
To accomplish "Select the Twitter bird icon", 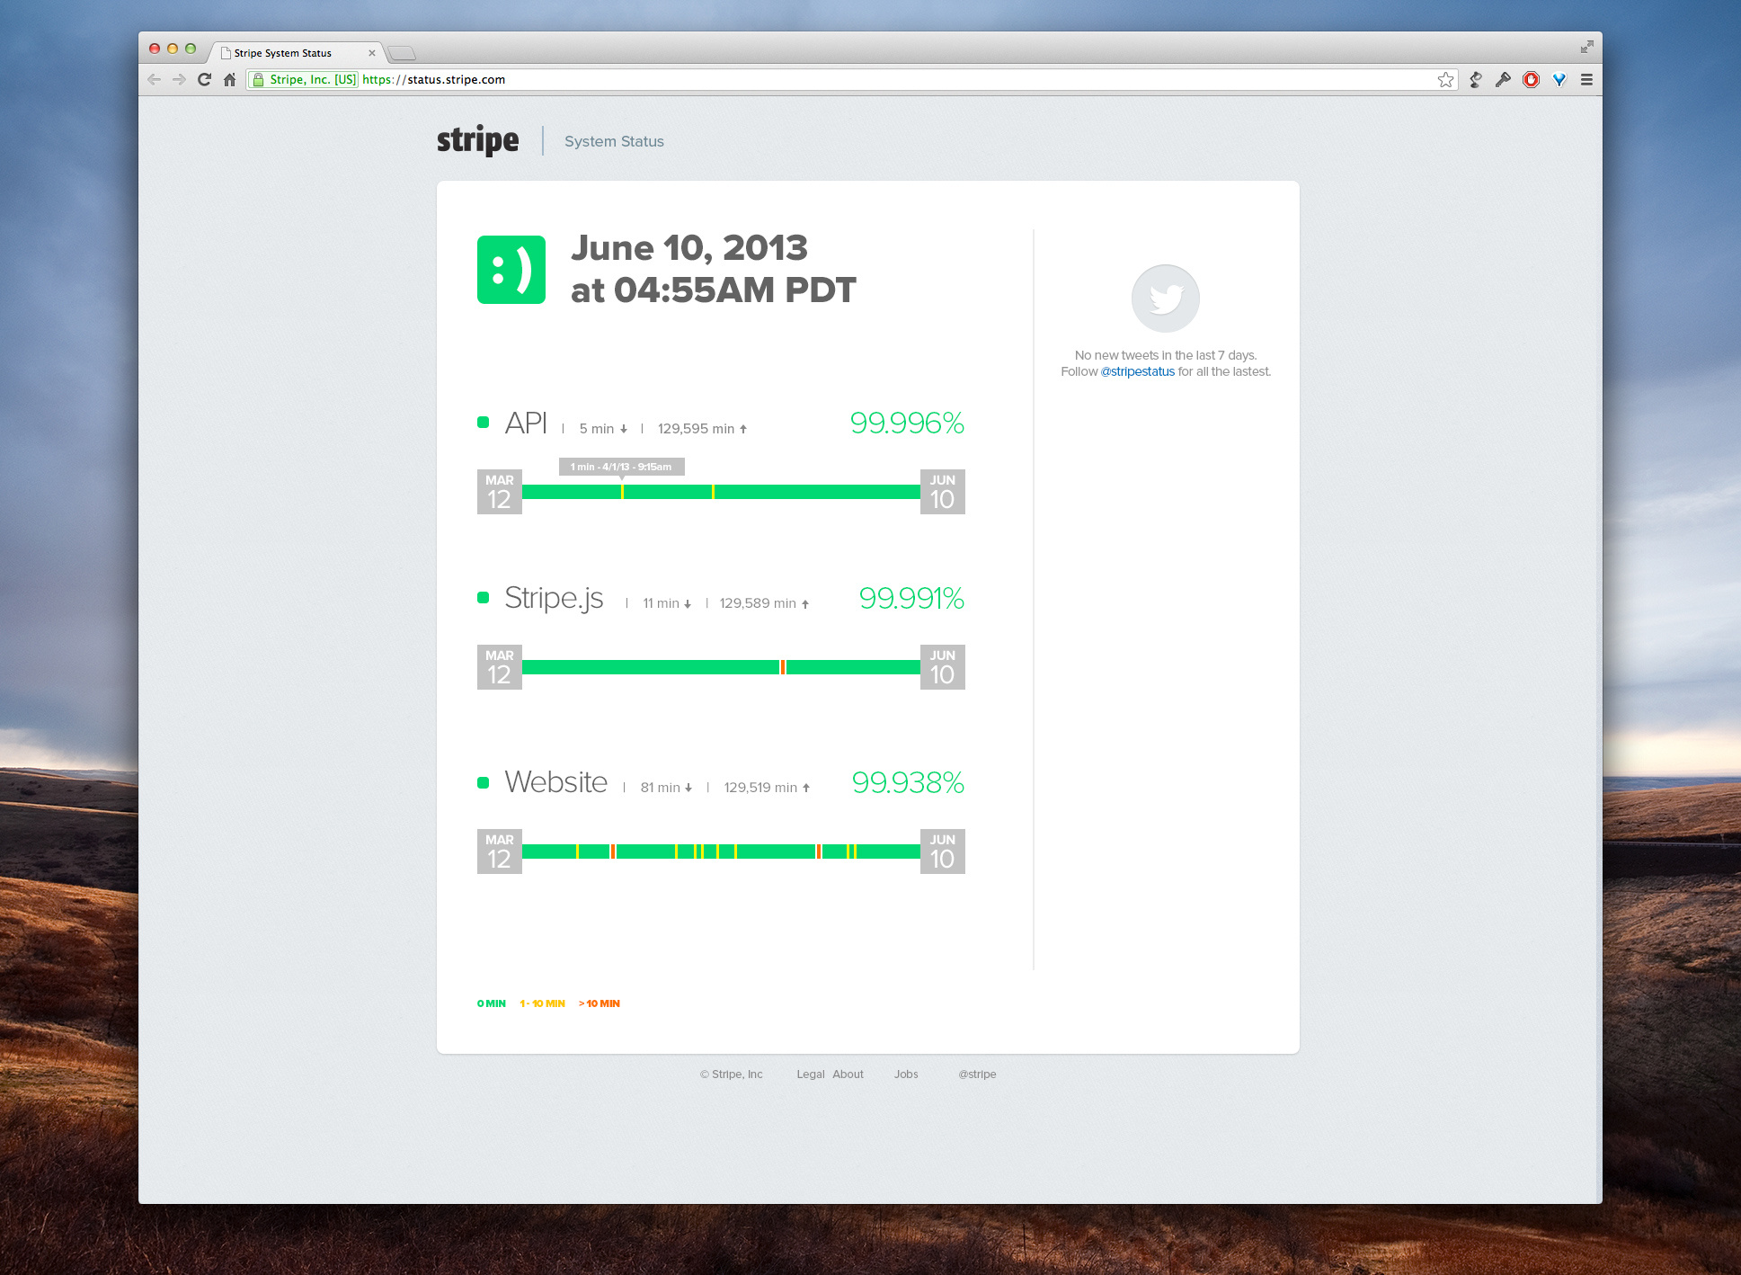I will (x=1165, y=298).
